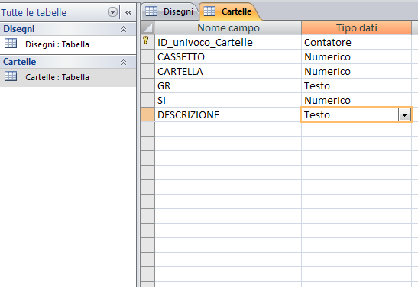Viewport: 418px width, 287px height.
Task: Open the Tipo dati dropdown for DESCRIZIONE
Action: [x=404, y=115]
